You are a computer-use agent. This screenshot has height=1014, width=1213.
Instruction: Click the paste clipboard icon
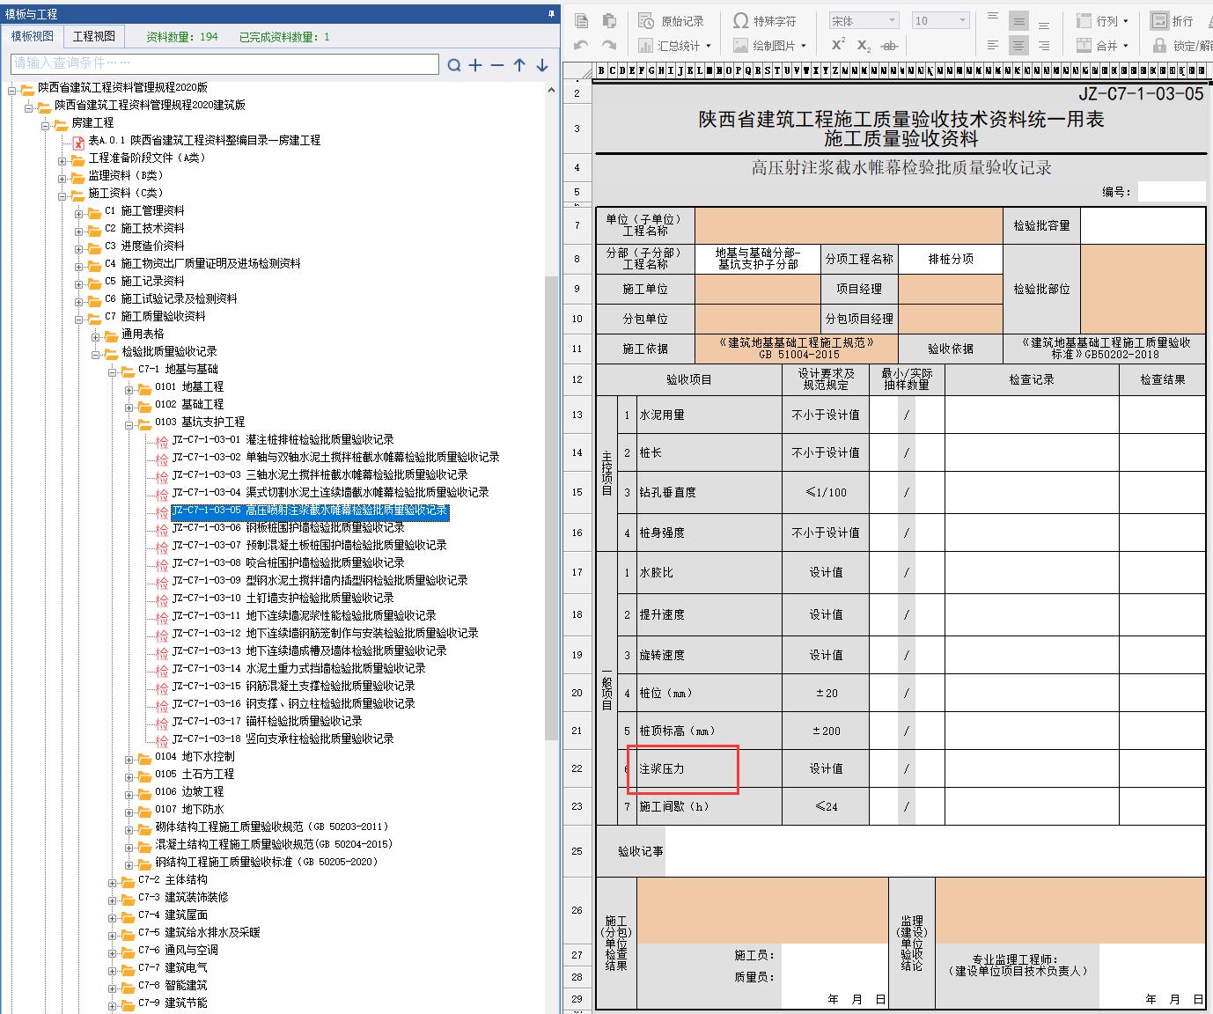coord(609,21)
